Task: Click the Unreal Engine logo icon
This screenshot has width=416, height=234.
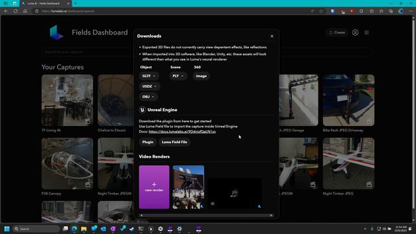Action: point(142,110)
